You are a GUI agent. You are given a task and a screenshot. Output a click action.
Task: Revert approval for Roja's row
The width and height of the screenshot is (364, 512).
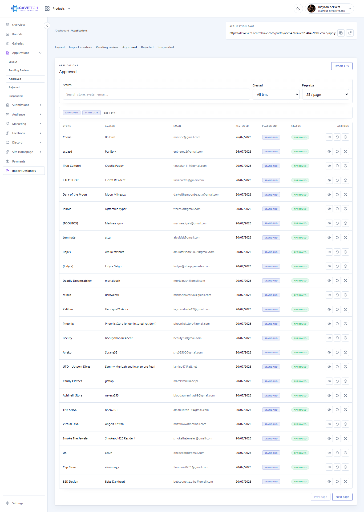pyautogui.click(x=337, y=252)
